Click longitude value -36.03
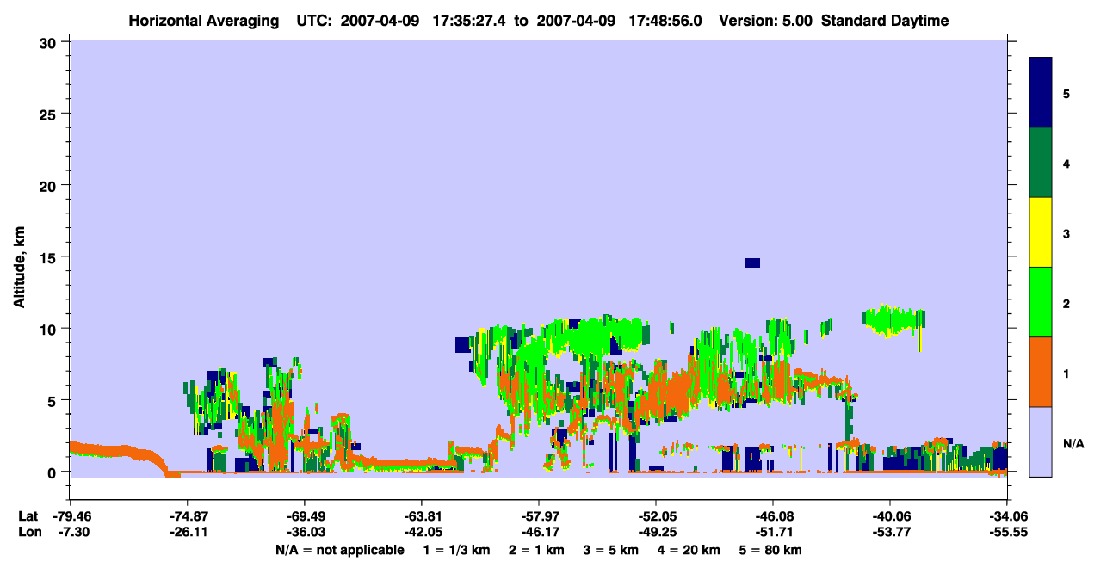This screenshot has height=574, width=1119. pos(304,533)
